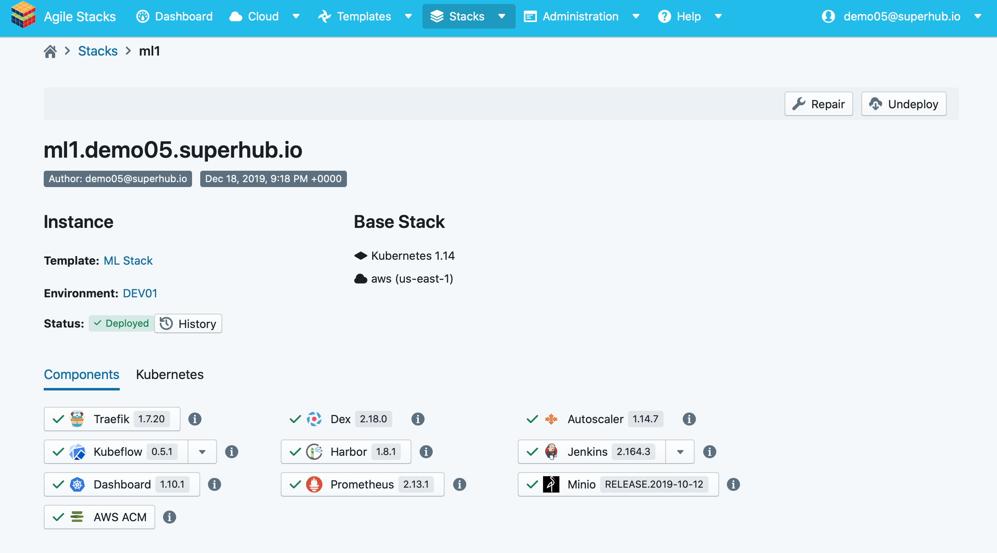This screenshot has height=553, width=997.
Task: Go to Dashboard in top navigation
Action: coord(175,16)
